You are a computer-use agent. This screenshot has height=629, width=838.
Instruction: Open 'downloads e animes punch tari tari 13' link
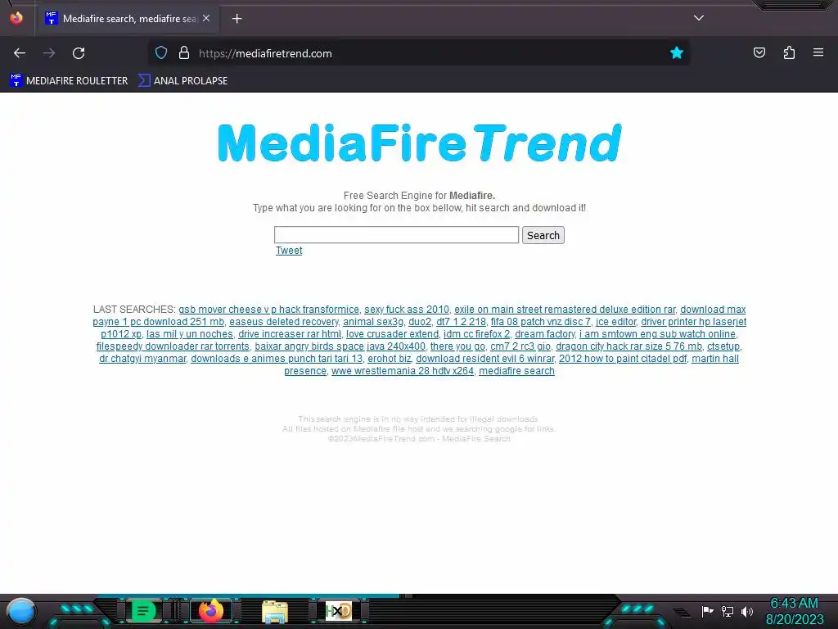click(277, 359)
